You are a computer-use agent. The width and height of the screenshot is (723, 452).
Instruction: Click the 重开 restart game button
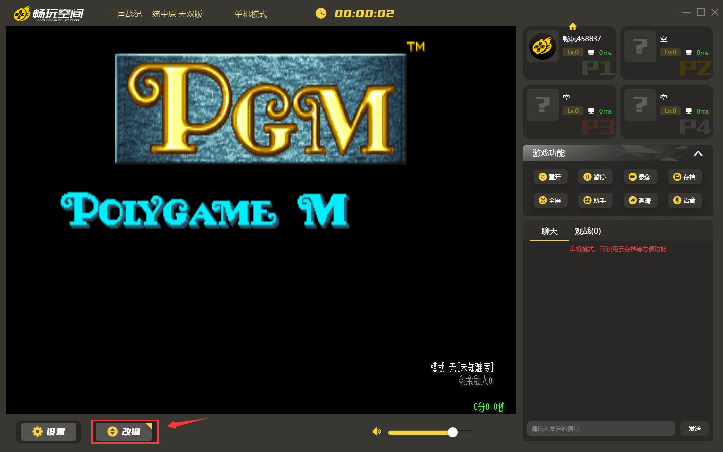550,177
